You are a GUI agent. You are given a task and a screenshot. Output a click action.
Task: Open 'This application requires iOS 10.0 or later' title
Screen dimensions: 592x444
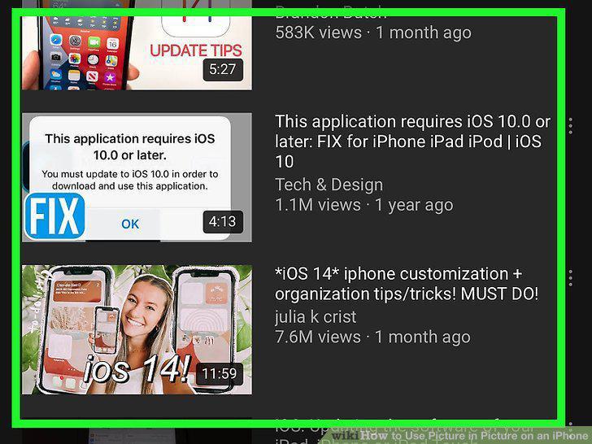pos(412,141)
